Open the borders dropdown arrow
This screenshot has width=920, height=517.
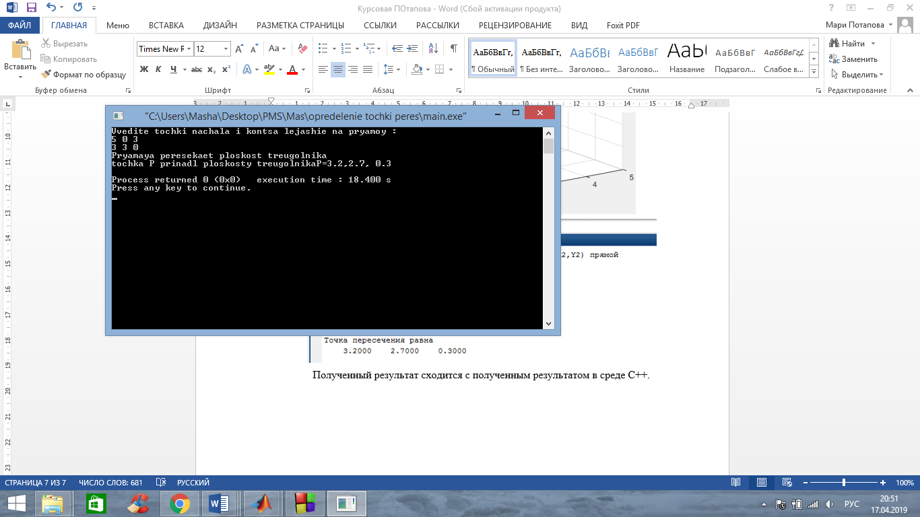pyautogui.click(x=451, y=69)
